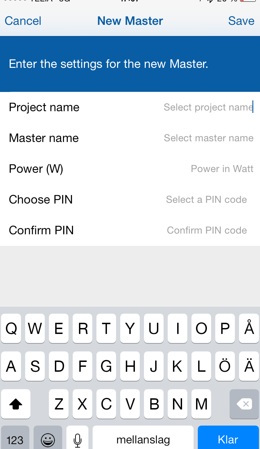Select the Confirm PIN code field
Screen dimensions: 260x449
coord(130,230)
